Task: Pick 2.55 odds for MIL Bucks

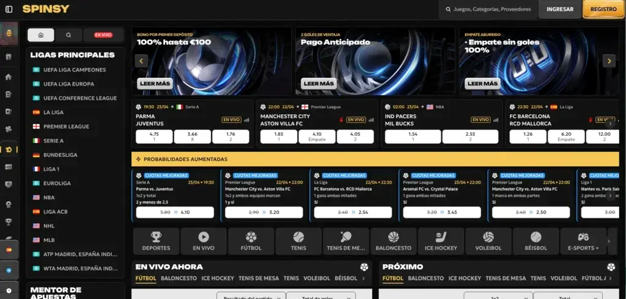Action: click(470, 136)
